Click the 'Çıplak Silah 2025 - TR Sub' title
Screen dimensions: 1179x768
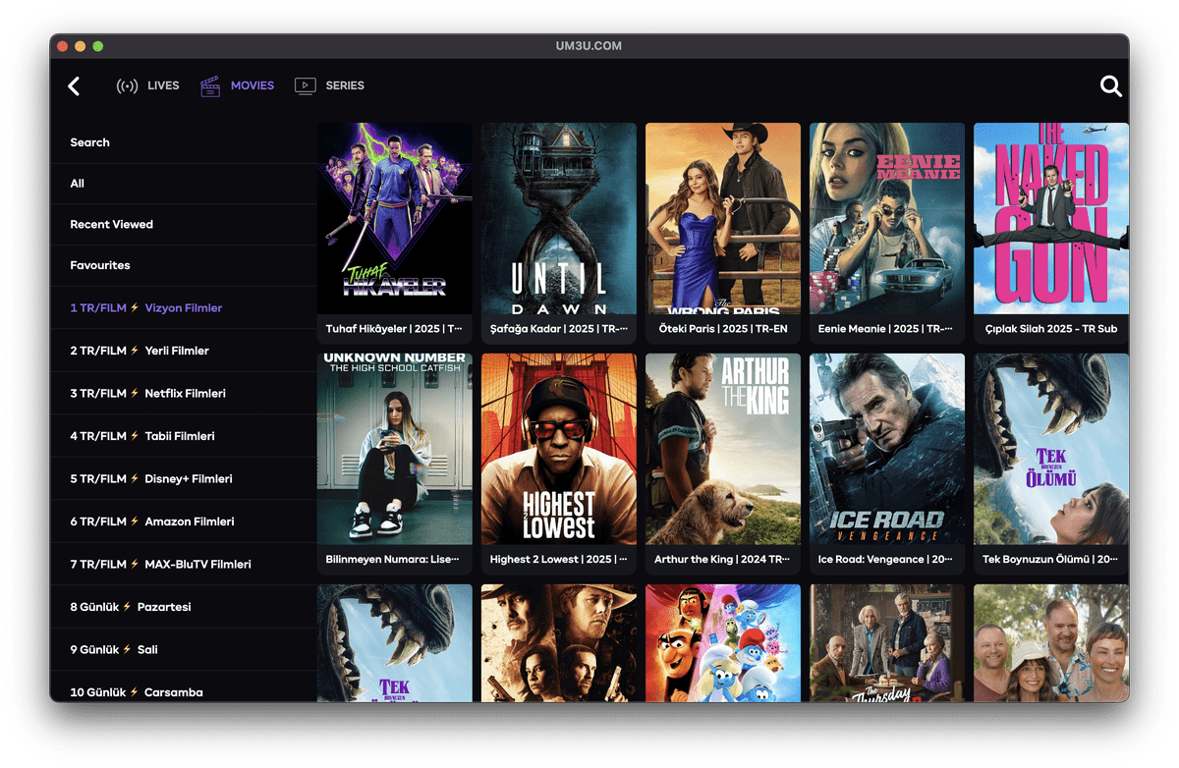(1051, 329)
